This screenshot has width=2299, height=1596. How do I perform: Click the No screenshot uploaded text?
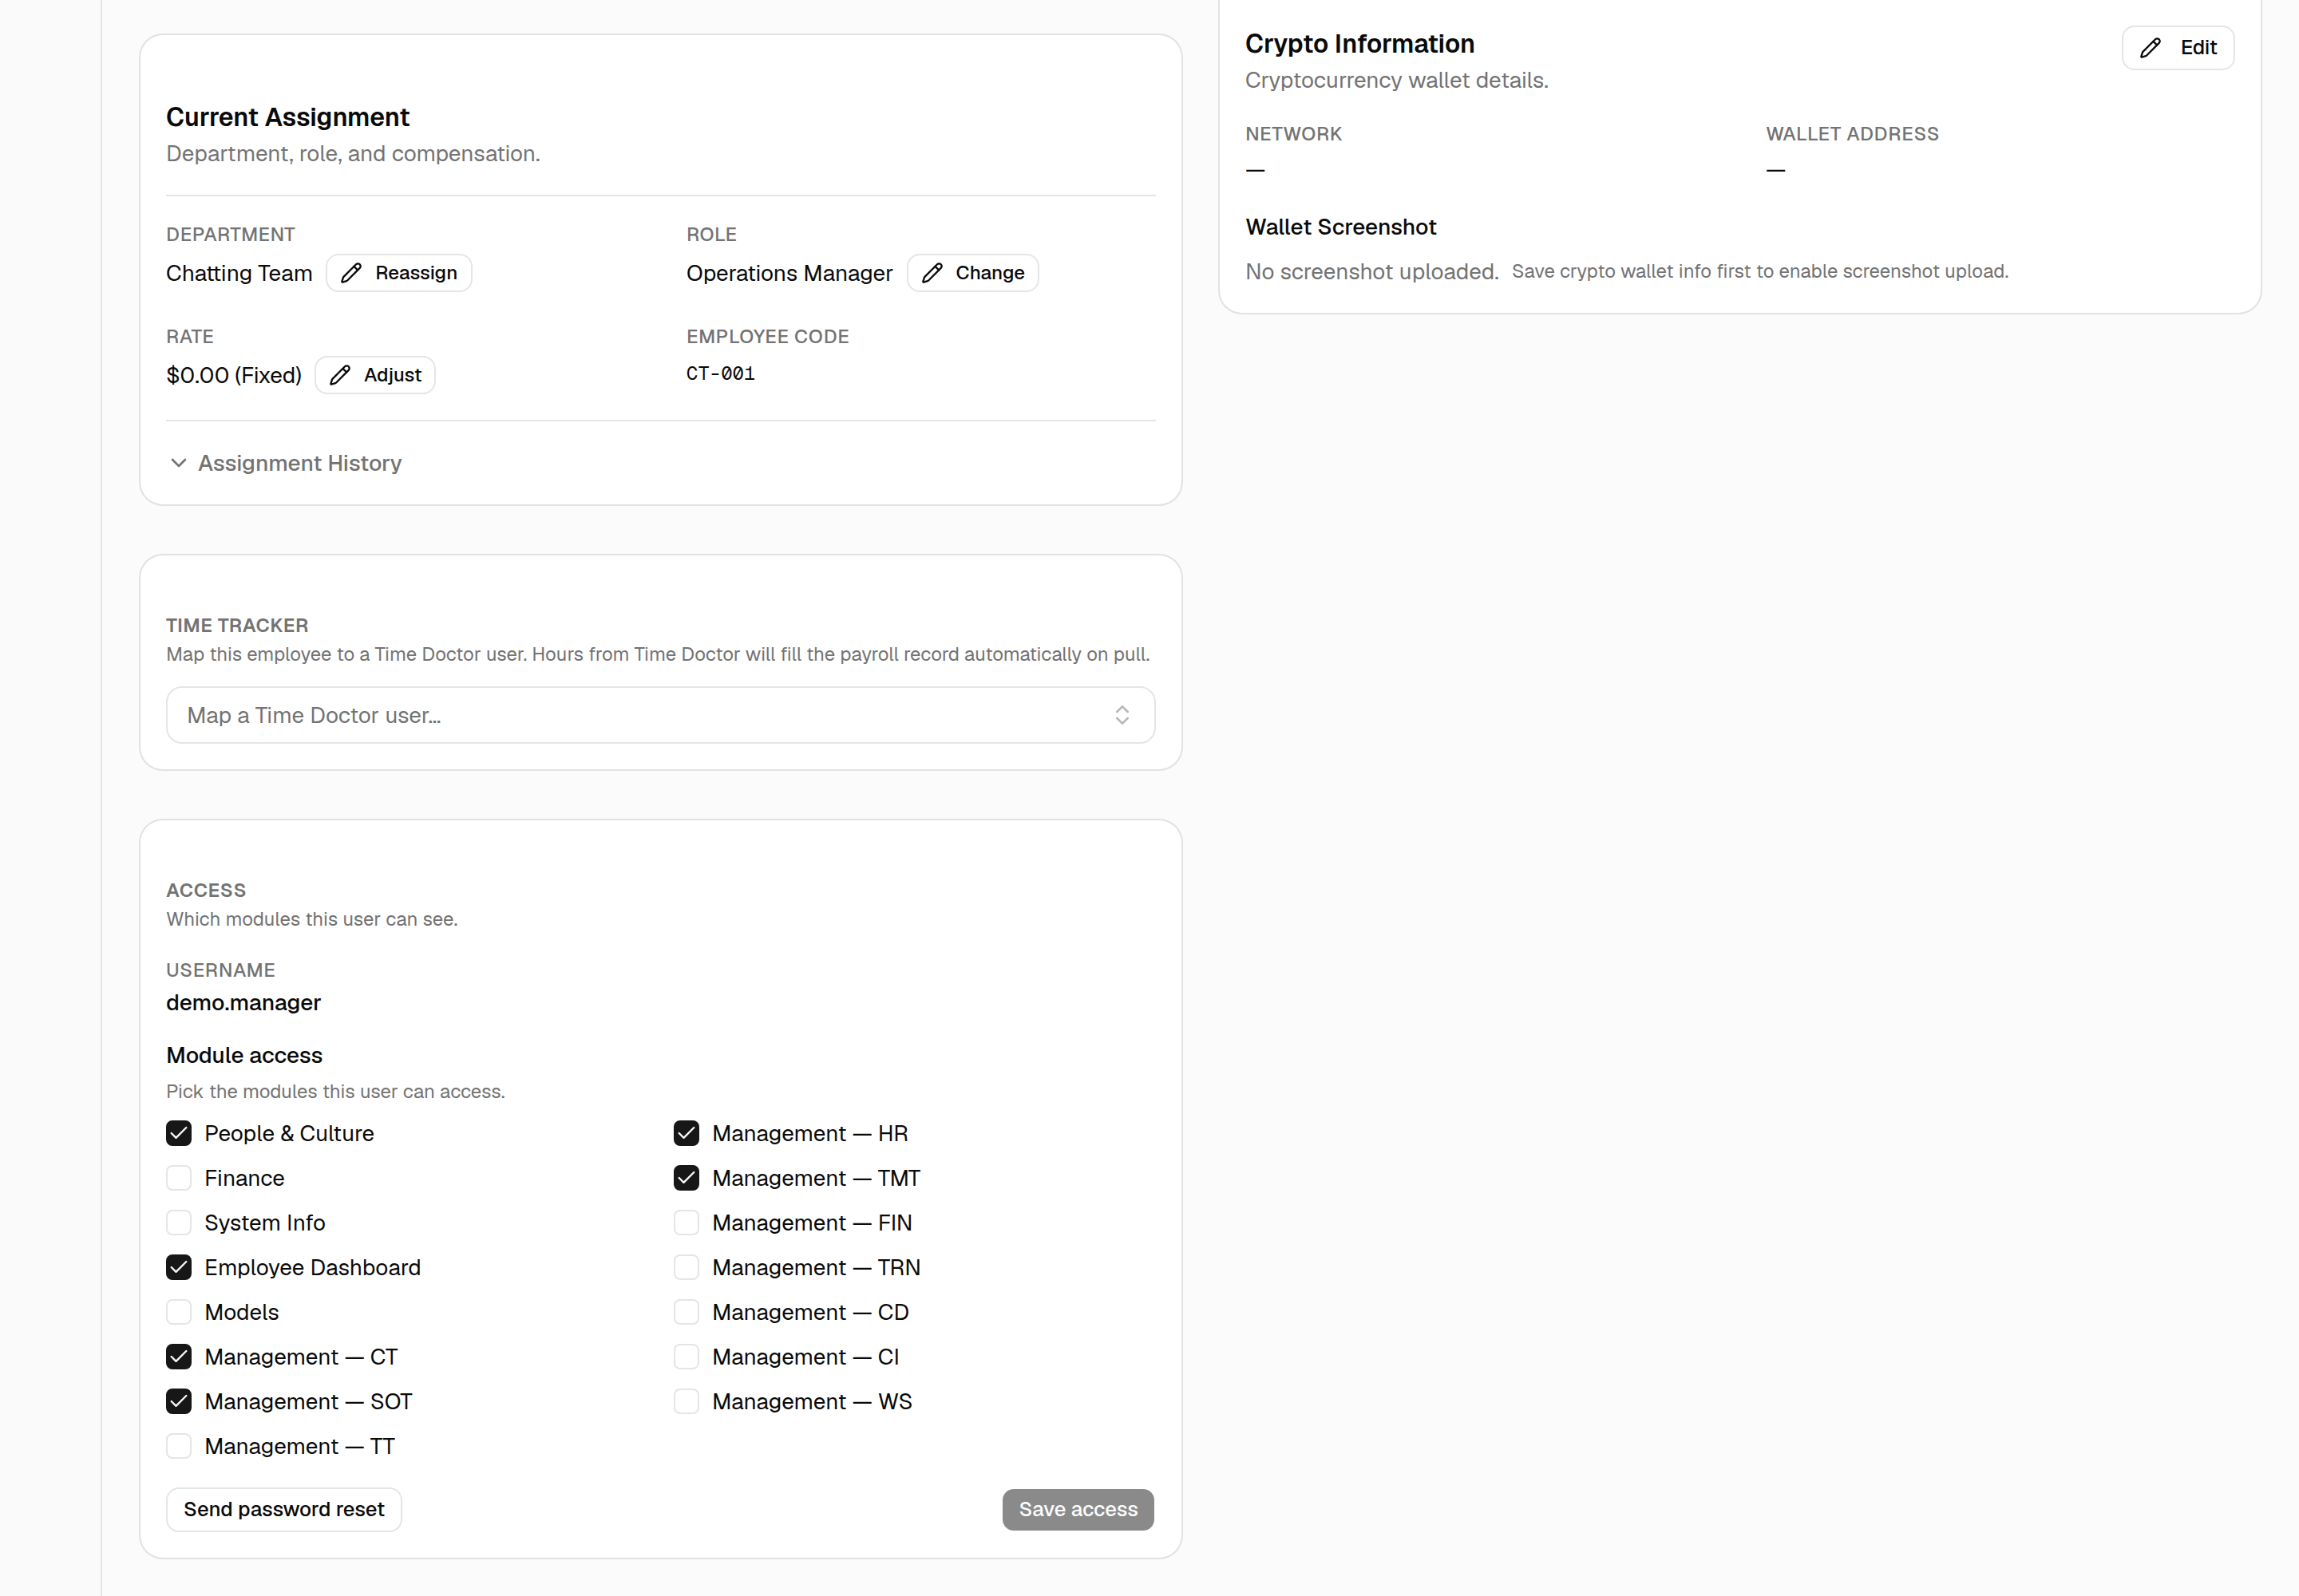1371,271
